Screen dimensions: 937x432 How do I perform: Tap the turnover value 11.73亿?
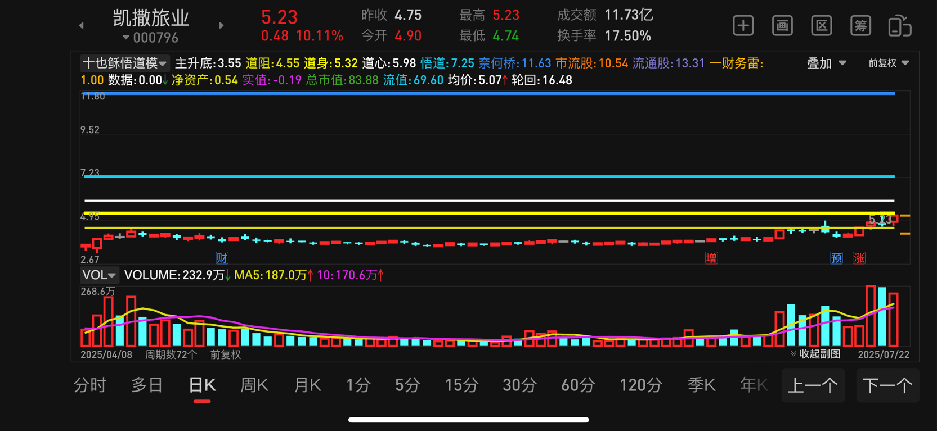[x=629, y=15]
